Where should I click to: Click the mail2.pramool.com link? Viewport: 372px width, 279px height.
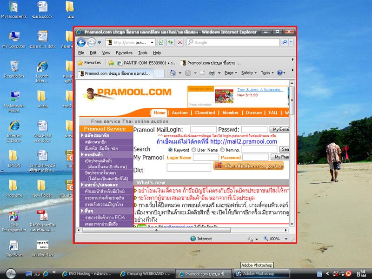pyautogui.click(x=243, y=141)
